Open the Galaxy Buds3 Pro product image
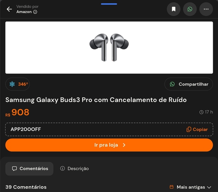This screenshot has width=218, height=192. [109, 48]
